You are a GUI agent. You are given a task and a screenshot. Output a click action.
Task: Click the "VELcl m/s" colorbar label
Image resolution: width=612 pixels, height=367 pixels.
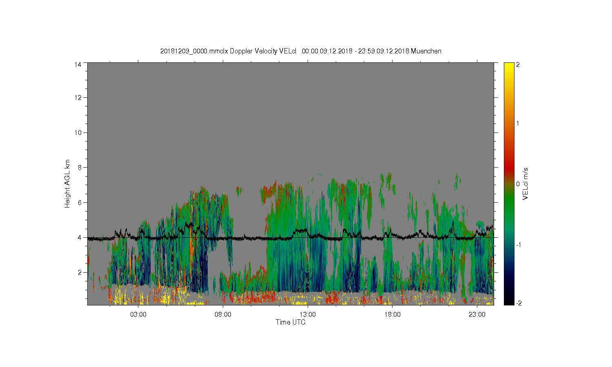pos(526,183)
